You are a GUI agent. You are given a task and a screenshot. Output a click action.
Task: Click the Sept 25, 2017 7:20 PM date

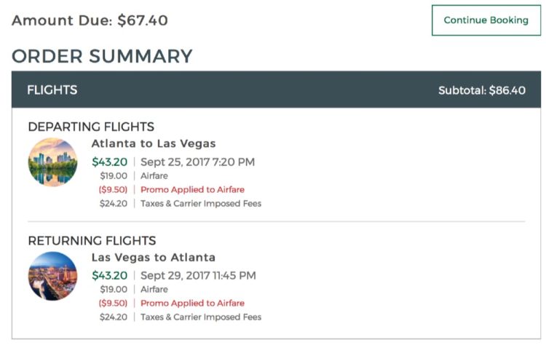coord(197,162)
